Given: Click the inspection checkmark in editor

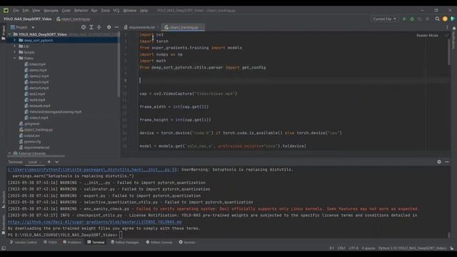Looking at the screenshot, I should click(447, 35).
